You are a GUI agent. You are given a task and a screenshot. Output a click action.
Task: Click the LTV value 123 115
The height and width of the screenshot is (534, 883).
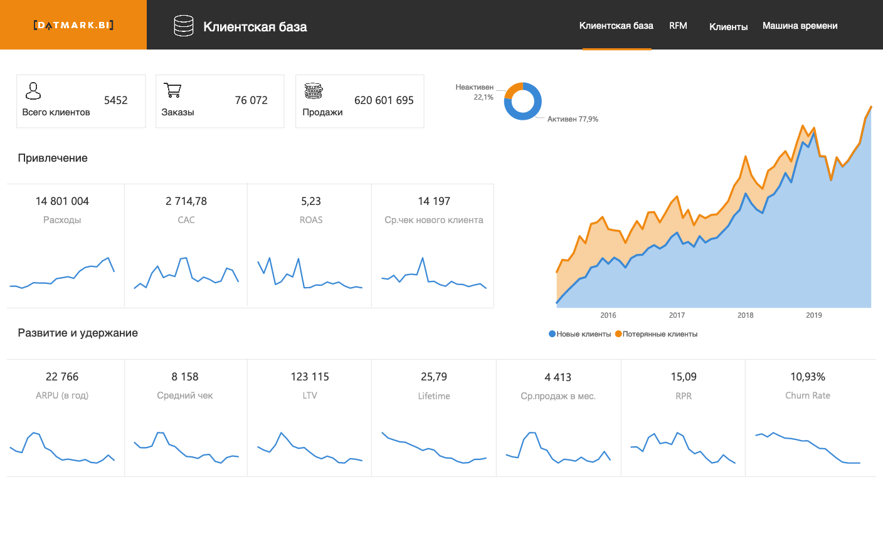310,377
